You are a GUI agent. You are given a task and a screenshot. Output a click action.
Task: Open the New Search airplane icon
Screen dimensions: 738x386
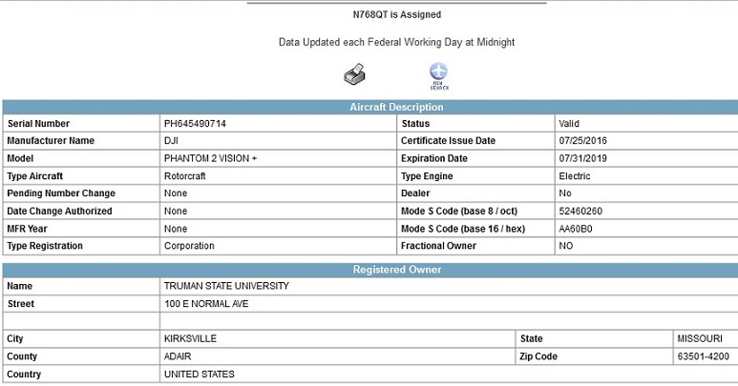[x=438, y=75]
